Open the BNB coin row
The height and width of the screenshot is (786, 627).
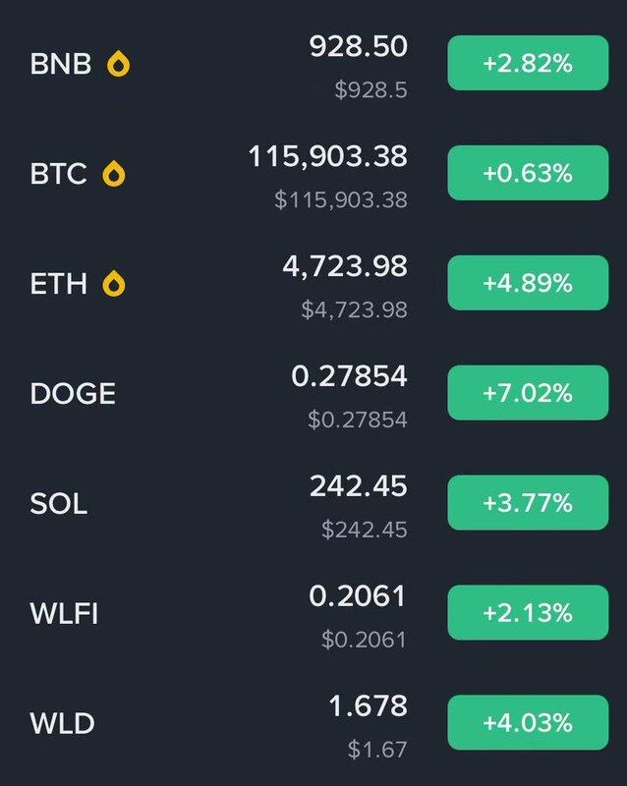coord(313,64)
